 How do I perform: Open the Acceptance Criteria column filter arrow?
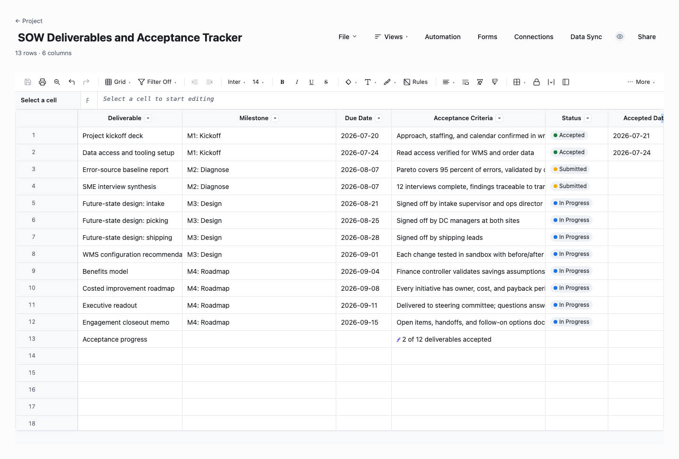499,118
